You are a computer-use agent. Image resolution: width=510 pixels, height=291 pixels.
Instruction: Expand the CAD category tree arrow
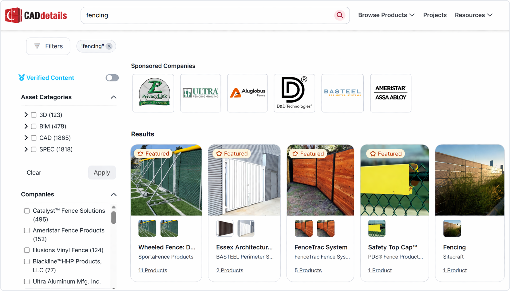(x=26, y=138)
